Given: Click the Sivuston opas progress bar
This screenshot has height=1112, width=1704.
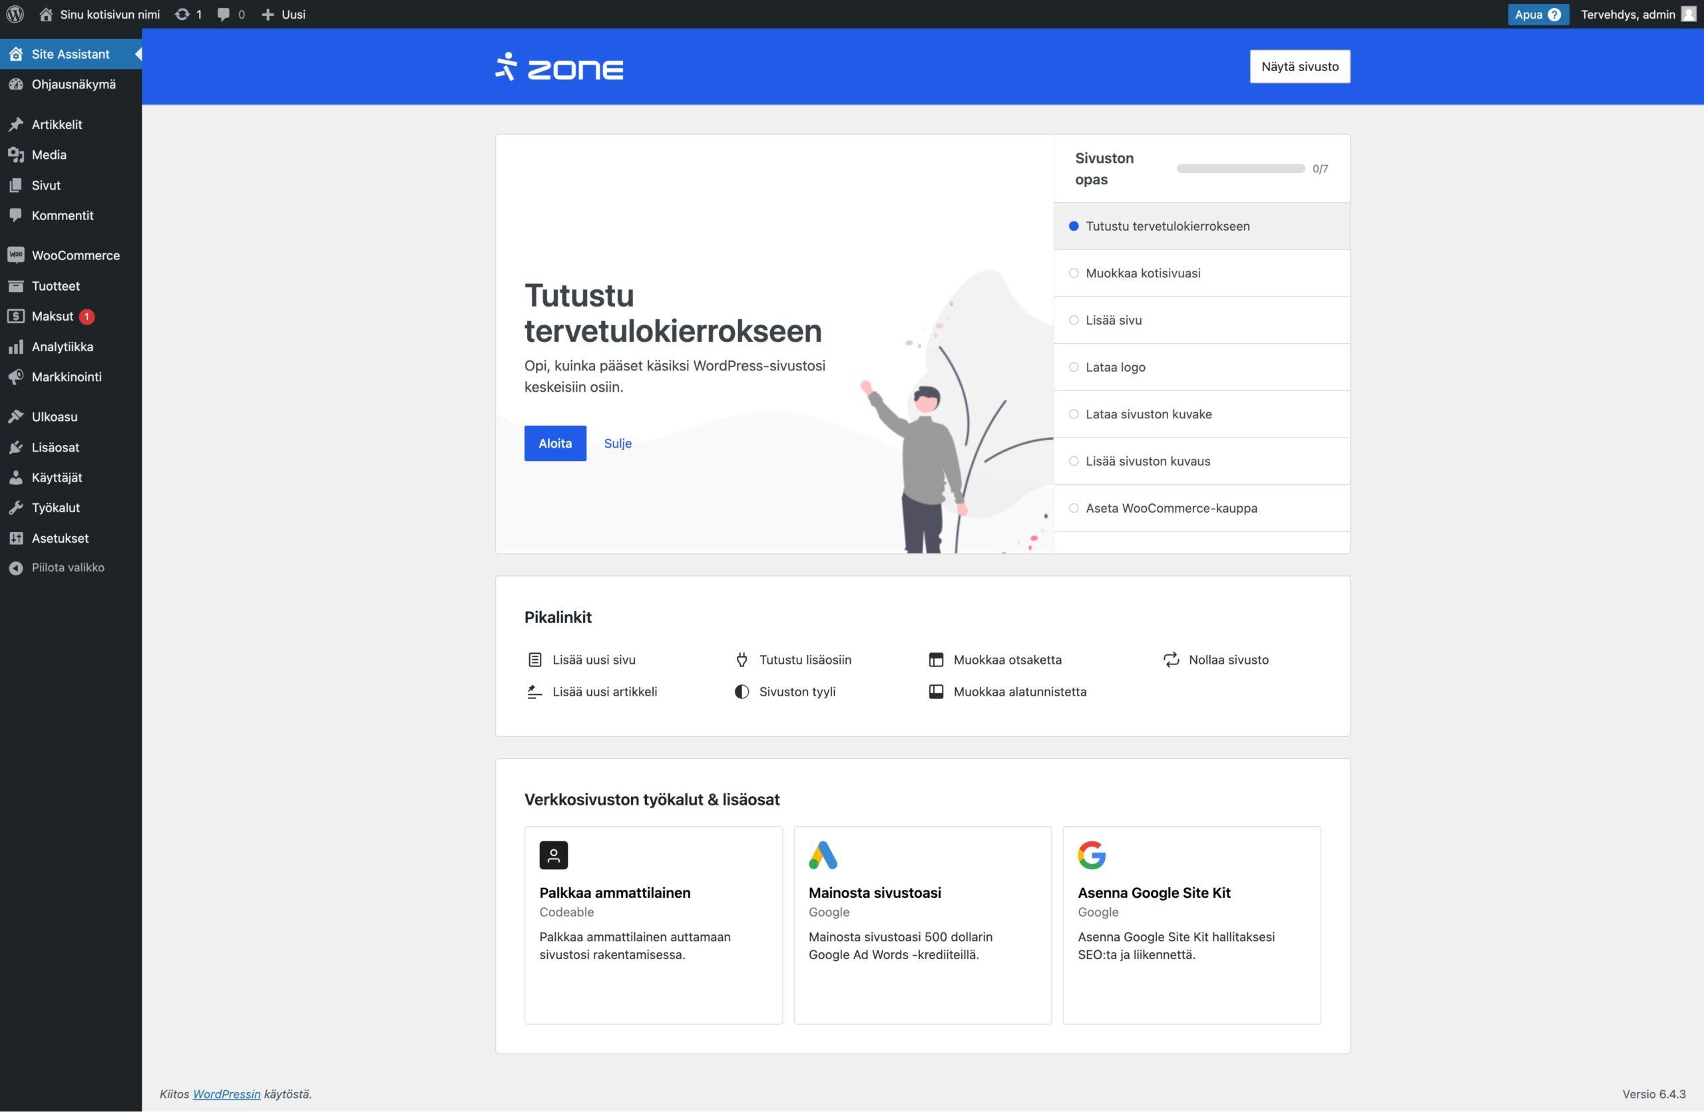Looking at the screenshot, I should (1240, 169).
